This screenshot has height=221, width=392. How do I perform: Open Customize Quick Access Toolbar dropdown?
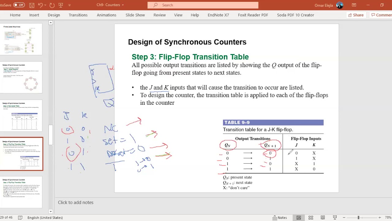[x=70, y=5]
